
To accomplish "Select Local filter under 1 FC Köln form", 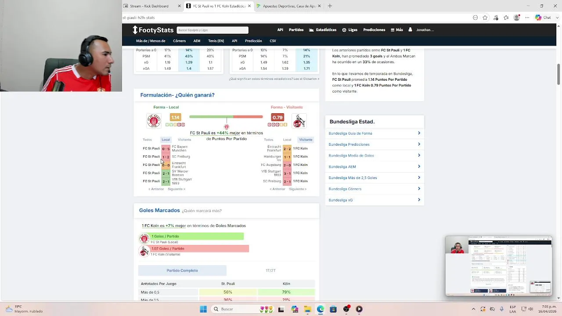I will (287, 140).
